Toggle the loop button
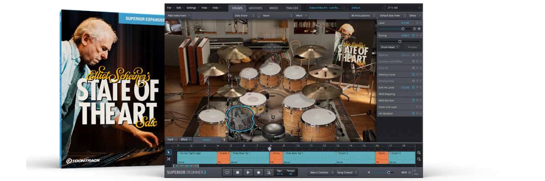This screenshot has width=545, height=181. [227, 172]
